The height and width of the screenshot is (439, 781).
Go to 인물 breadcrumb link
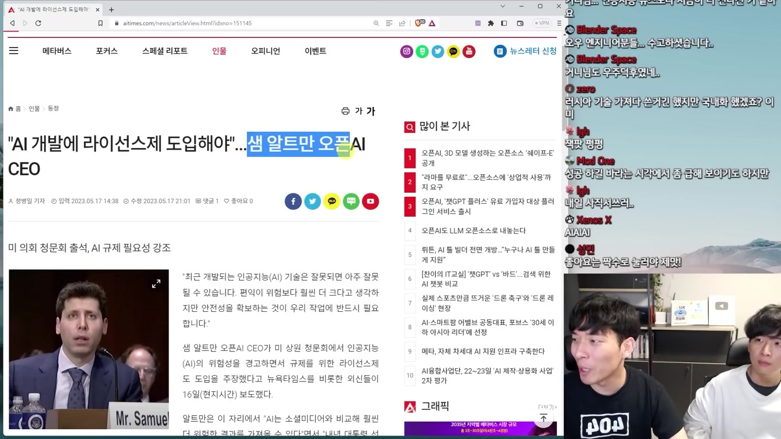pos(34,109)
